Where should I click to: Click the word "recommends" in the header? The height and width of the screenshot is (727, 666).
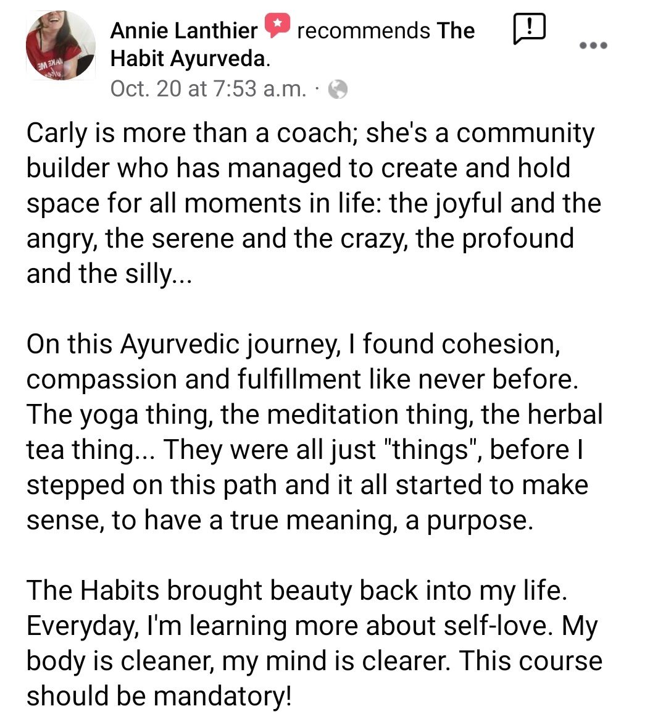click(x=363, y=30)
